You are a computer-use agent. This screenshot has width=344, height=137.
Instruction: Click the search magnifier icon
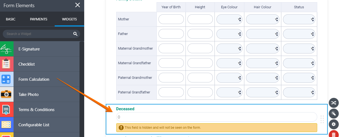75,34
